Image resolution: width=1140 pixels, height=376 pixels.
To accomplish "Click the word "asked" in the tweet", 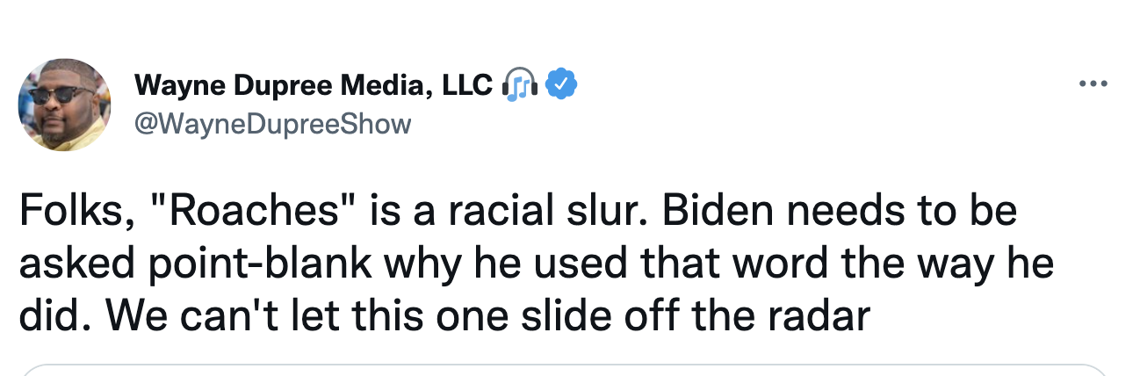I will tap(72, 265).
